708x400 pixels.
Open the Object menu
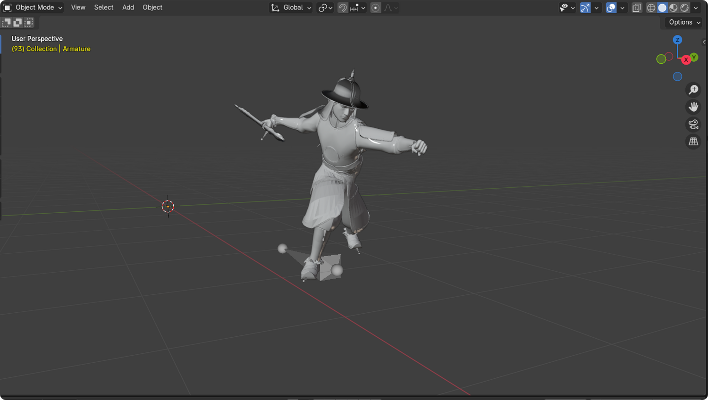coord(152,8)
